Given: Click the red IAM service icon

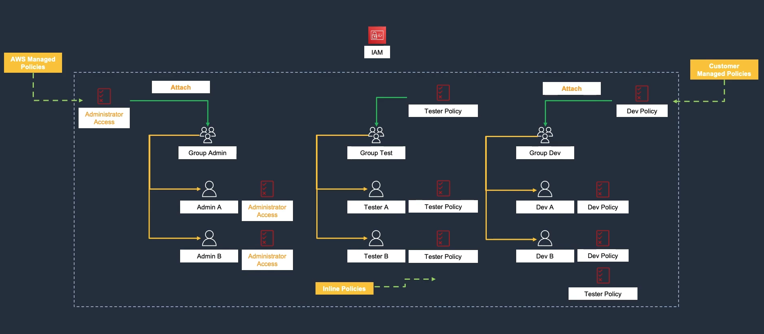Looking at the screenshot, I should tap(377, 35).
